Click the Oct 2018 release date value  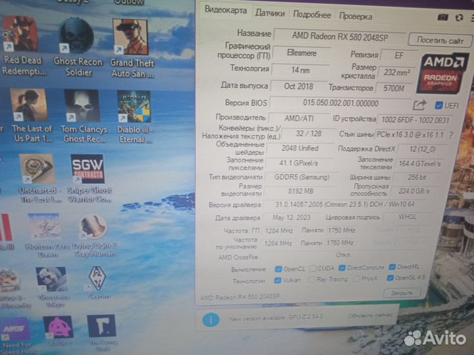pyautogui.click(x=298, y=86)
